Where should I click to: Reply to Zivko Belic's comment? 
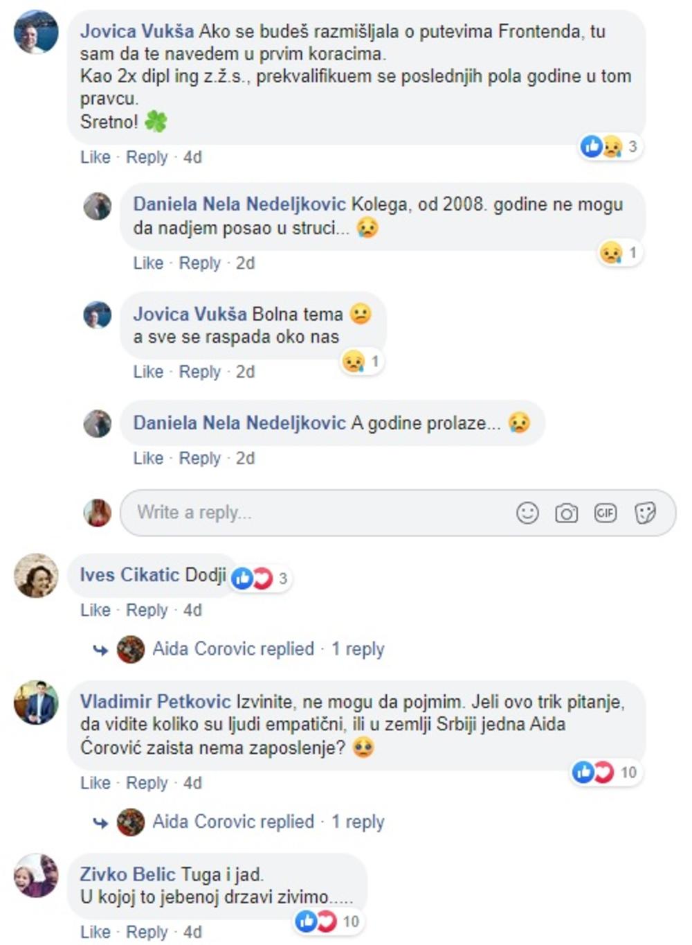pos(147,932)
